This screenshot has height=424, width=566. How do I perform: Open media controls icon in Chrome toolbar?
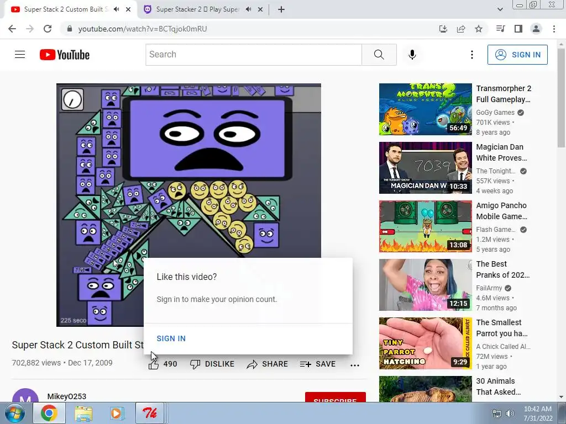pyautogui.click(x=500, y=29)
